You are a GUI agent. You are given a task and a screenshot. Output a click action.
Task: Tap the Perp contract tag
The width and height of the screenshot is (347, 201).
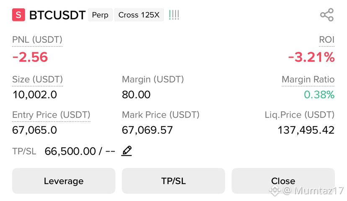100,15
